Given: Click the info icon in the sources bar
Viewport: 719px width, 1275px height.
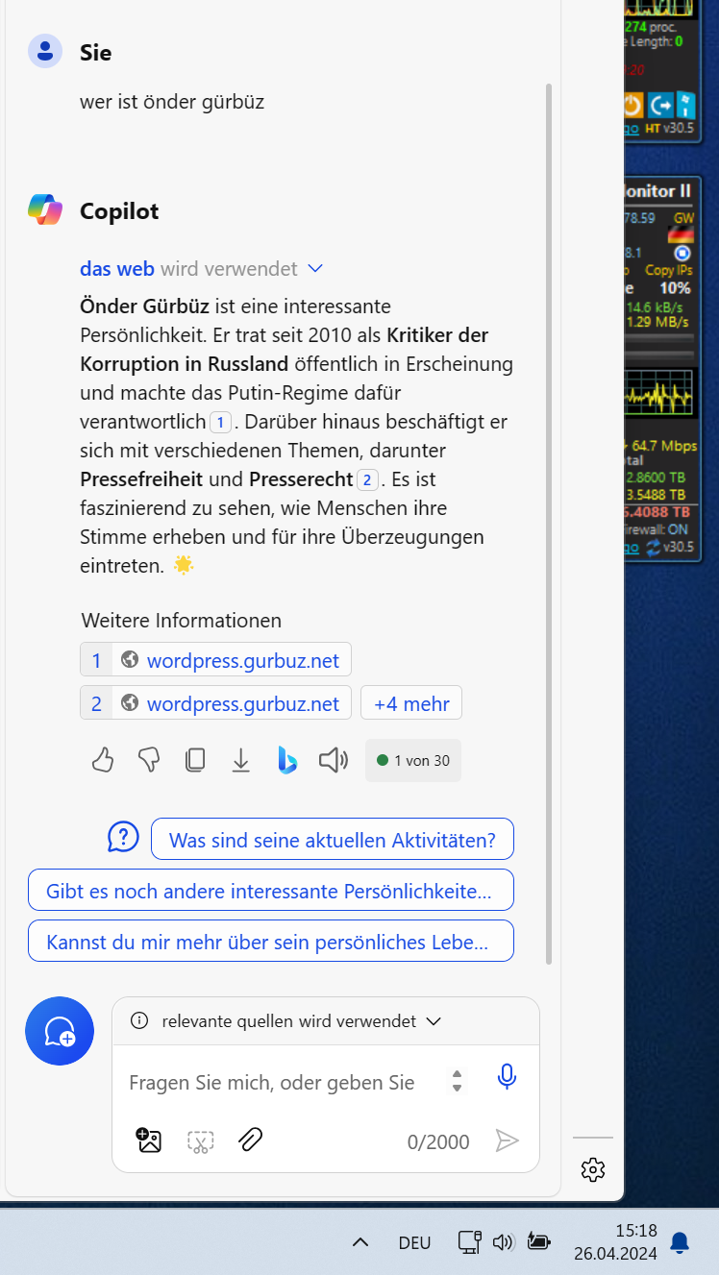Looking at the screenshot, I should [x=139, y=1020].
